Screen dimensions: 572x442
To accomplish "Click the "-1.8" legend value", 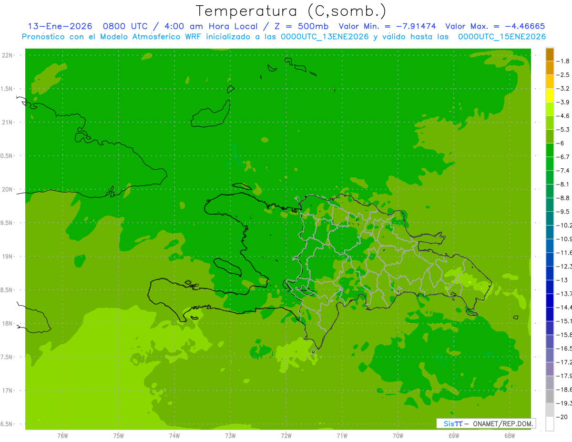I will click(x=563, y=61).
